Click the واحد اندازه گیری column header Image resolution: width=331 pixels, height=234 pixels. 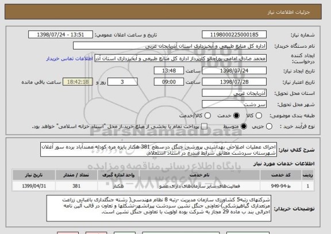pyautogui.click(x=118, y=175)
